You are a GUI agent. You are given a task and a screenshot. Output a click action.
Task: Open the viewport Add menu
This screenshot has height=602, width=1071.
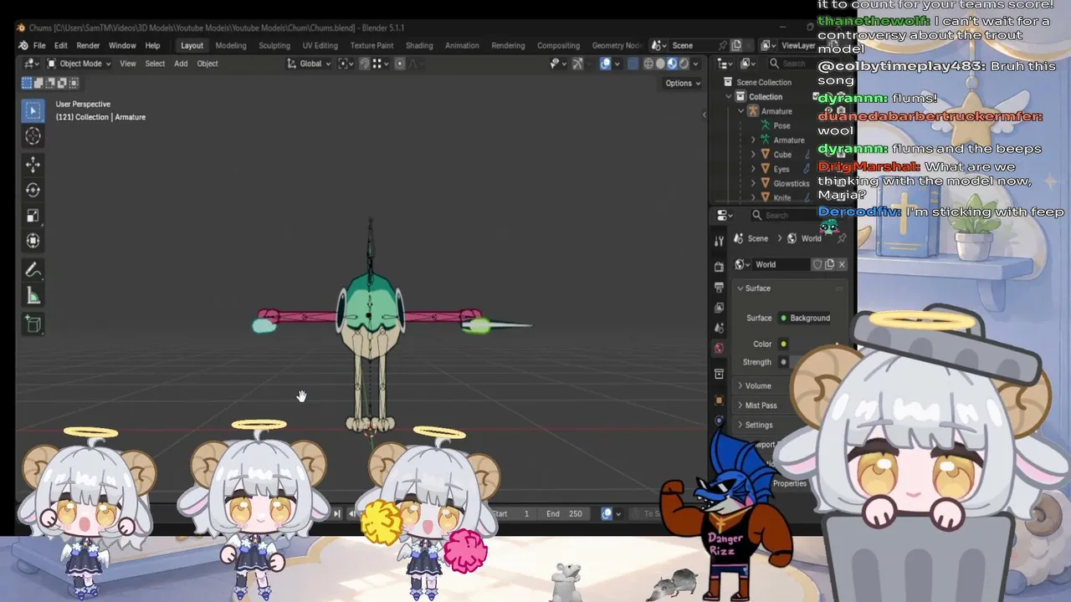click(181, 64)
